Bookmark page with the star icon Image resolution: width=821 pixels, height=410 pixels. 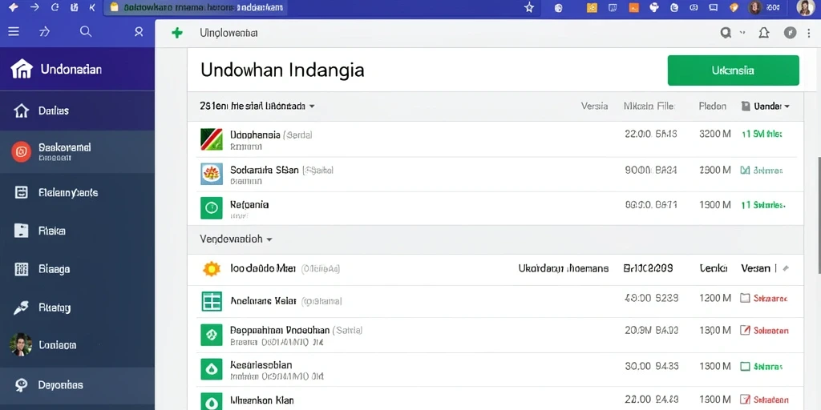pyautogui.click(x=529, y=8)
